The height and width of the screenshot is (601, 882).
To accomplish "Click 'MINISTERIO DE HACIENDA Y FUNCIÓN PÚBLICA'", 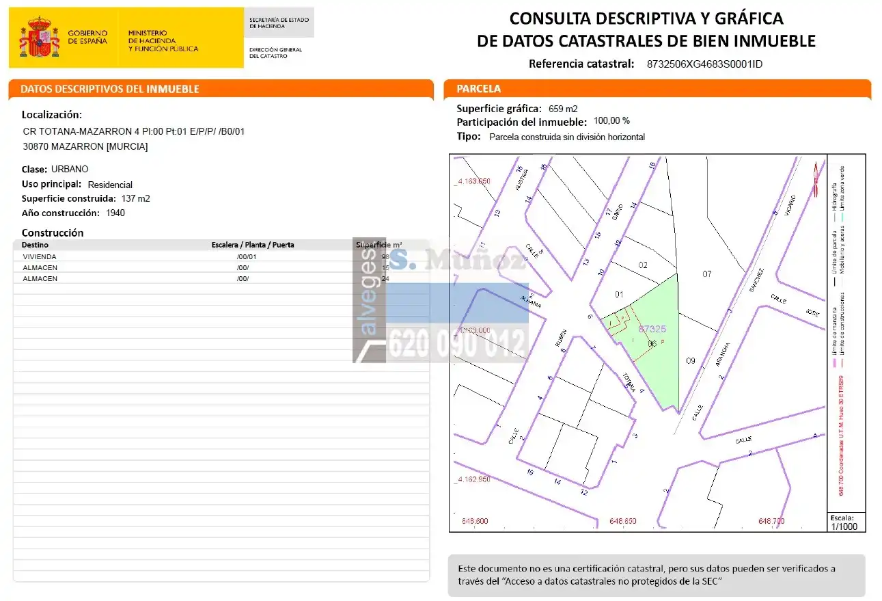I will point(163,40).
